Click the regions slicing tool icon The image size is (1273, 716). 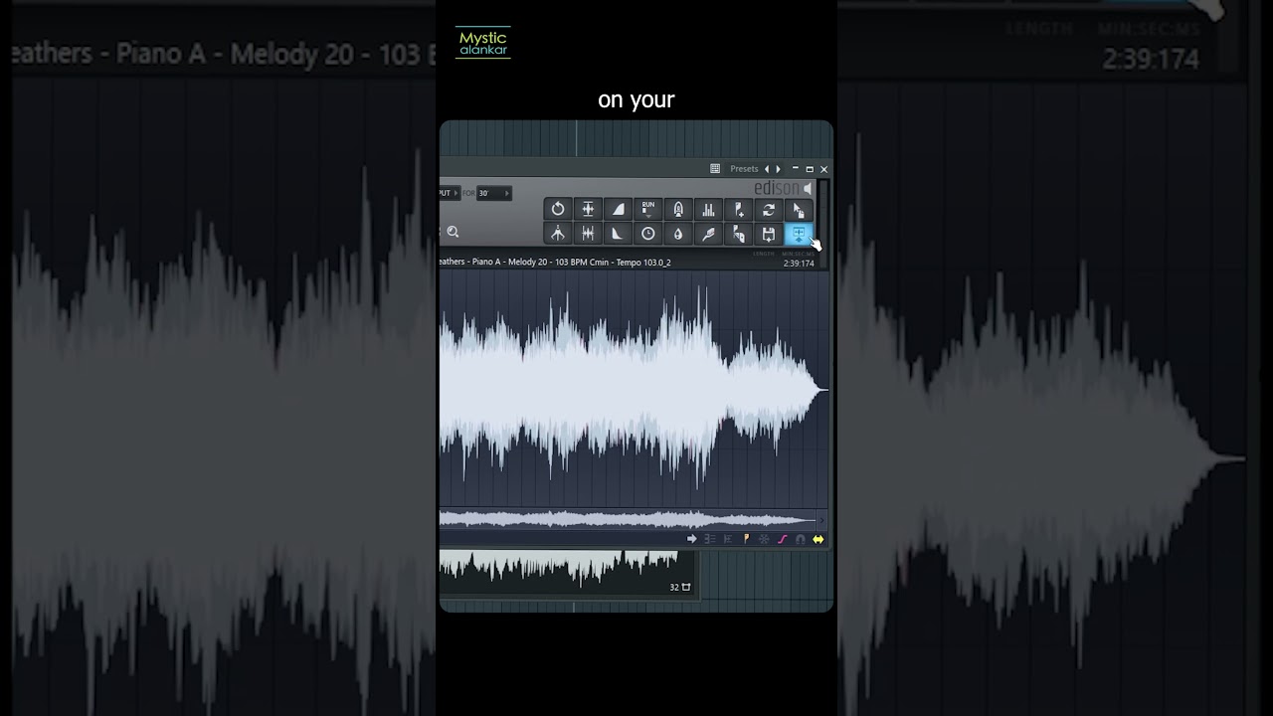(x=738, y=234)
